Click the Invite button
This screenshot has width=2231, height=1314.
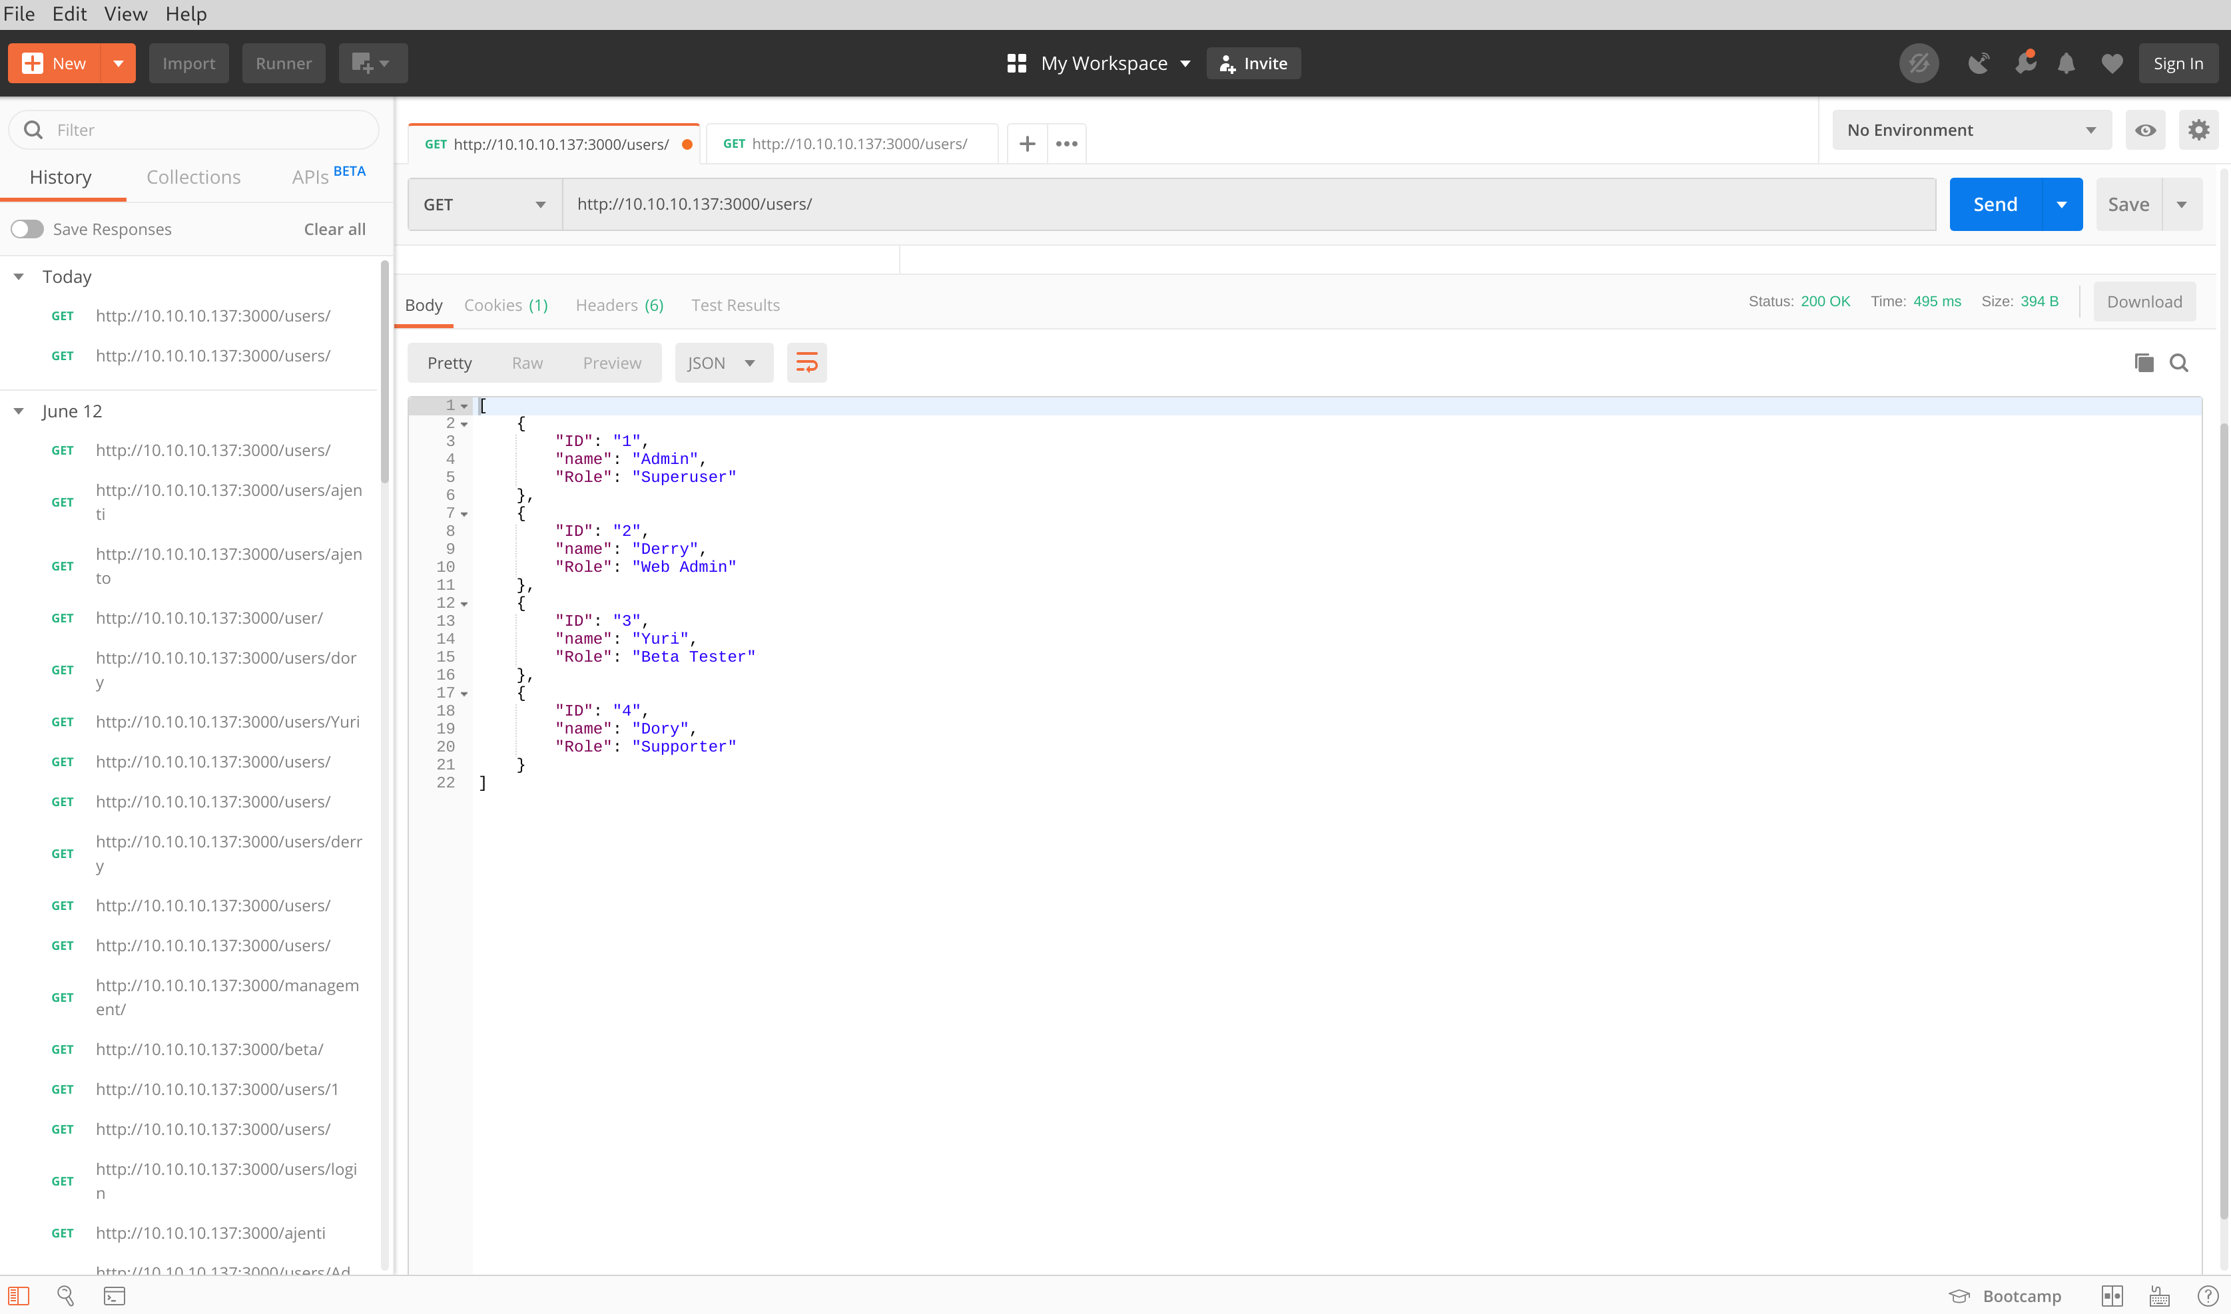click(x=1253, y=63)
